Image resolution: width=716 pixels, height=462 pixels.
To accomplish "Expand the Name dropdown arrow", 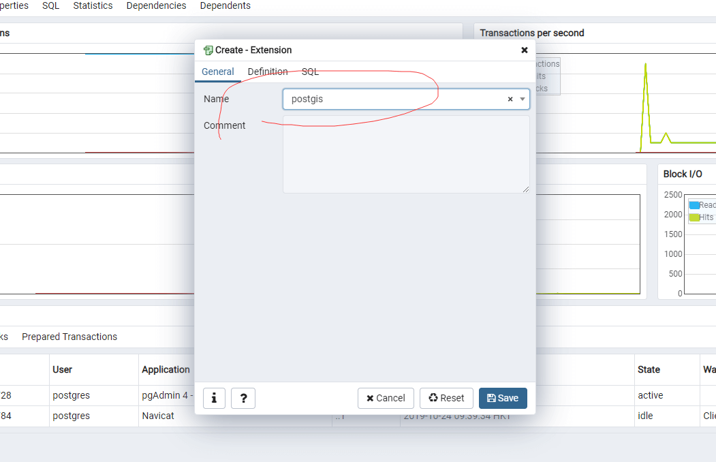I will tap(523, 99).
